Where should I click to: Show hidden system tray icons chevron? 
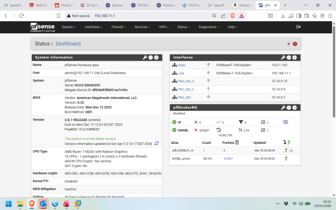pyautogui.click(x=278, y=204)
